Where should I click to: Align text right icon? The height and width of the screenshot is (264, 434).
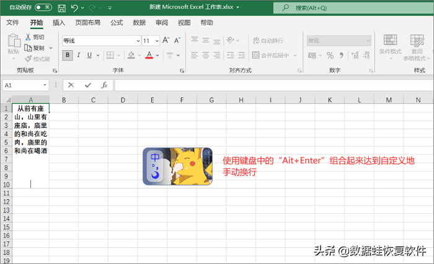point(217,55)
